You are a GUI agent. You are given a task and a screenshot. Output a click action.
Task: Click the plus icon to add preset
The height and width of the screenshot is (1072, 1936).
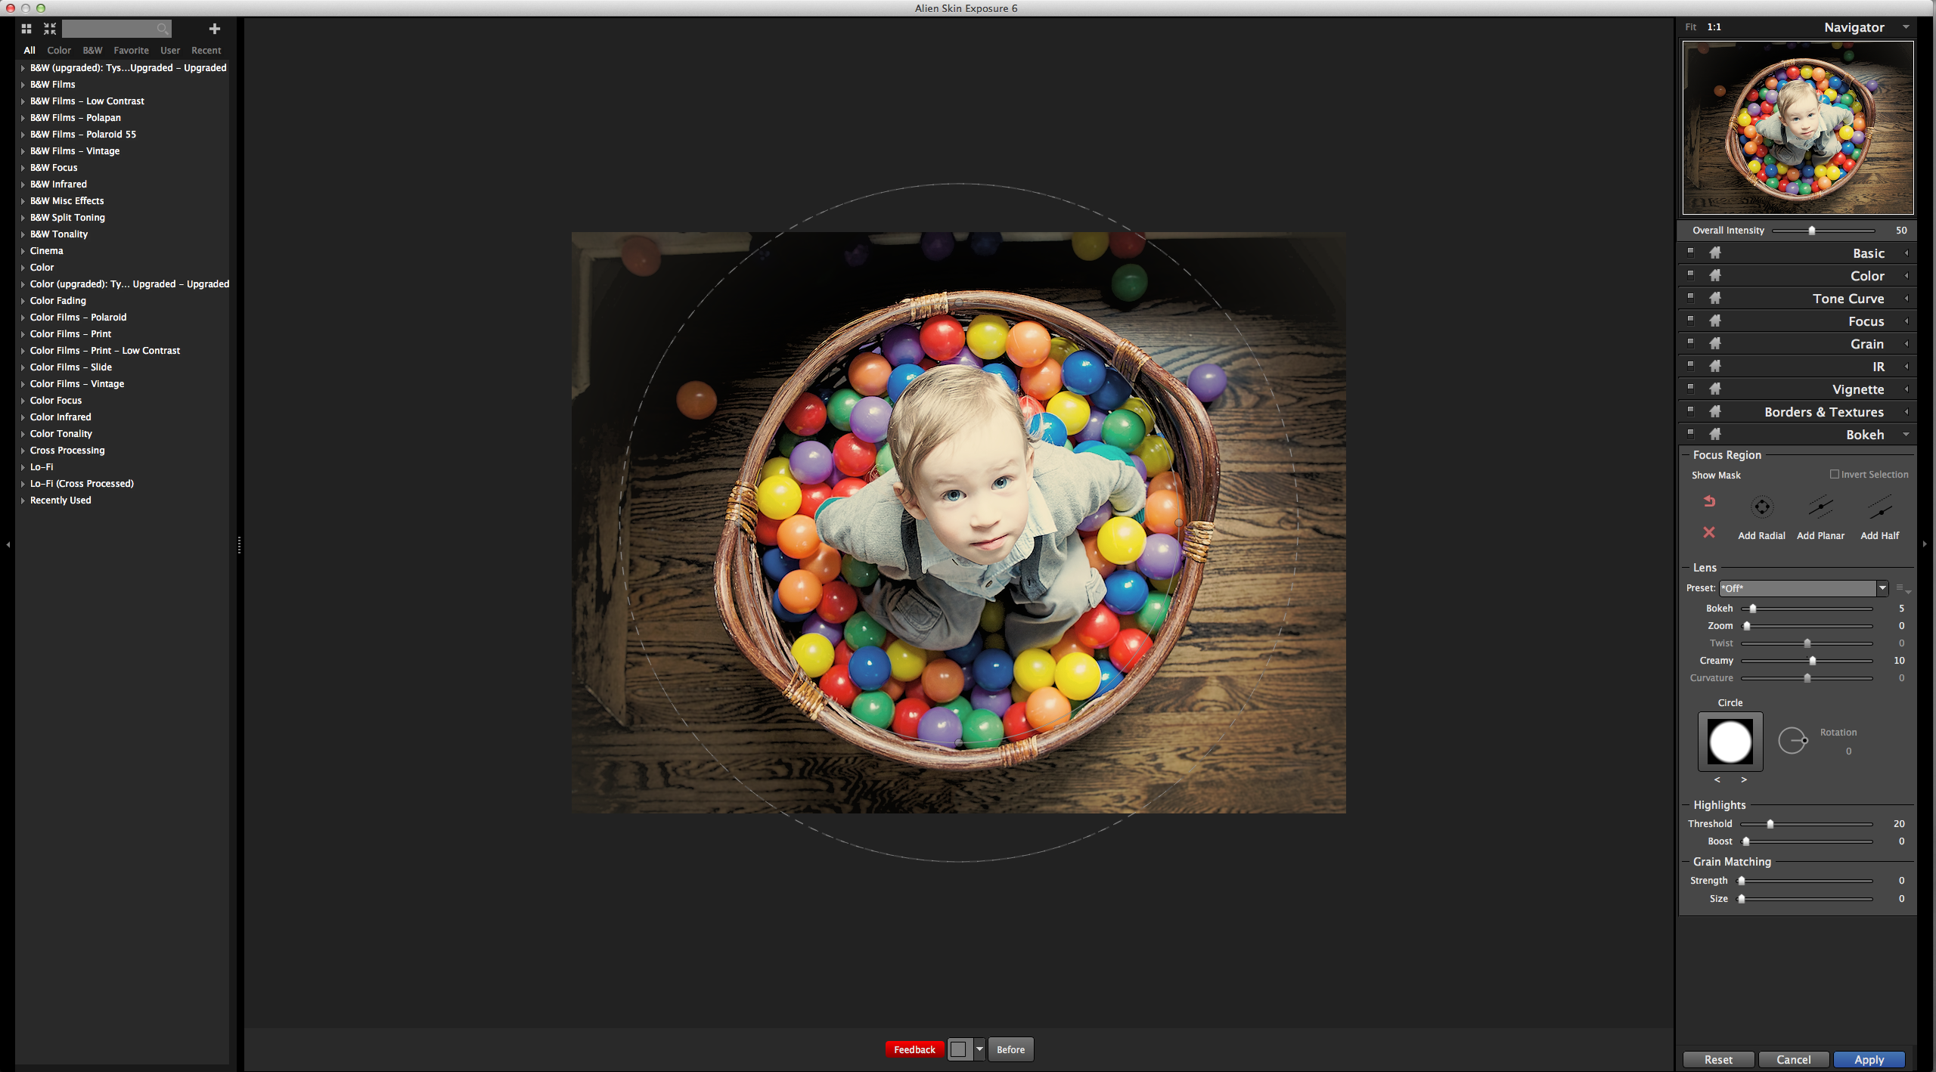215,29
